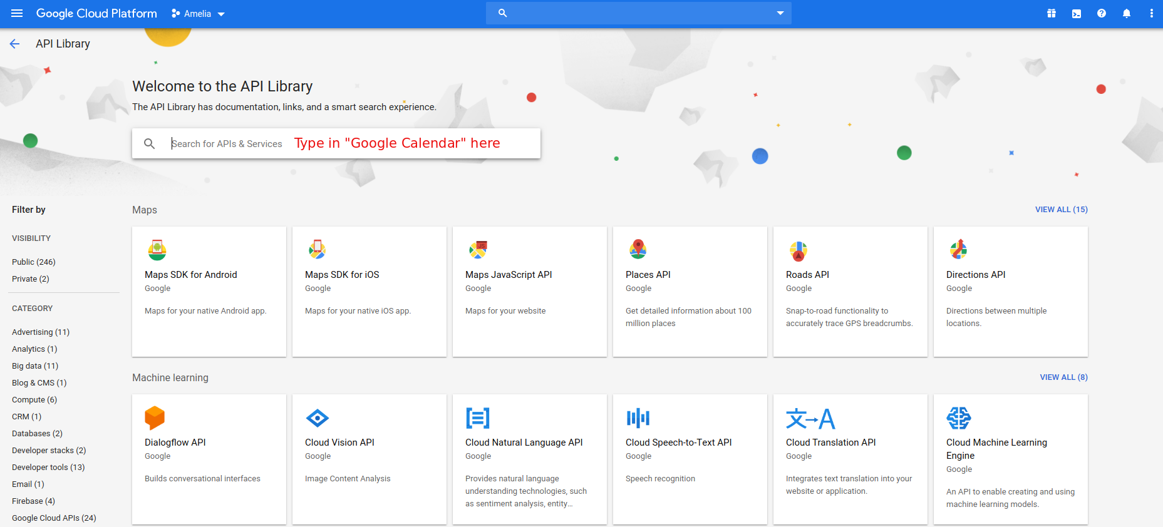The image size is (1163, 527).
Task: Expand the Amelia project selector dropdown
Action: tap(199, 14)
